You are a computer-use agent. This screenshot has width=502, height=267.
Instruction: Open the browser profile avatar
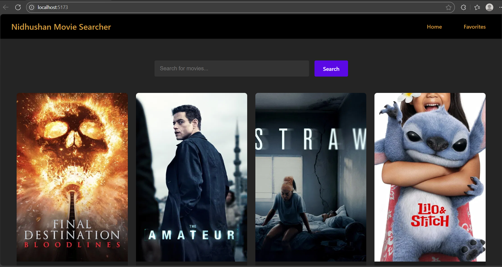(489, 7)
